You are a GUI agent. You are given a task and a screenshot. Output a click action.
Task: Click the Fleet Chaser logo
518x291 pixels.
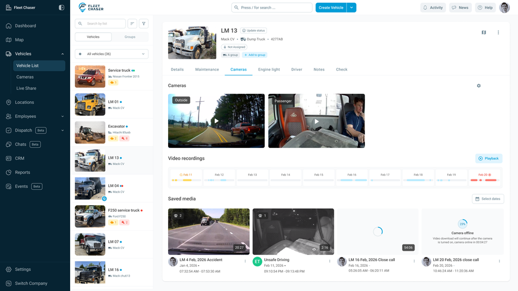tap(91, 7)
